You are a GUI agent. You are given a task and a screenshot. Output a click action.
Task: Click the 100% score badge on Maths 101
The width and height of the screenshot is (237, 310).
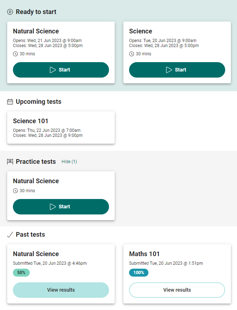[x=138, y=273]
